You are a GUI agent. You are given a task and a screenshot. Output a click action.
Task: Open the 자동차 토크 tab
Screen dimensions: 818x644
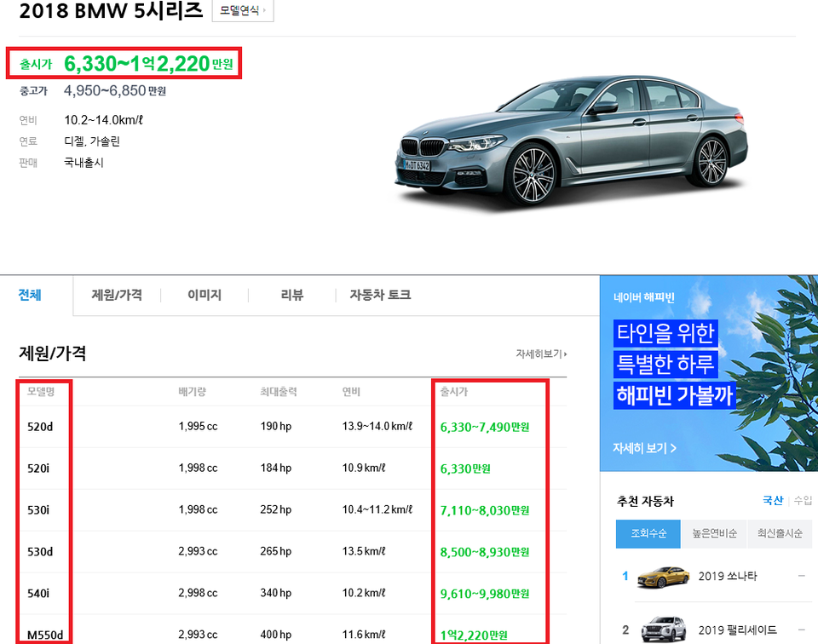point(380,295)
